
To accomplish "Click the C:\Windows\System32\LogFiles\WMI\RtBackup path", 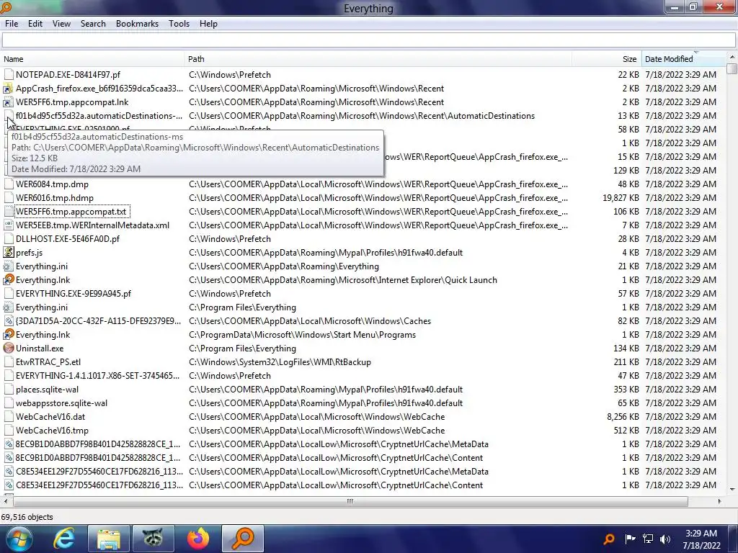I will pos(280,362).
